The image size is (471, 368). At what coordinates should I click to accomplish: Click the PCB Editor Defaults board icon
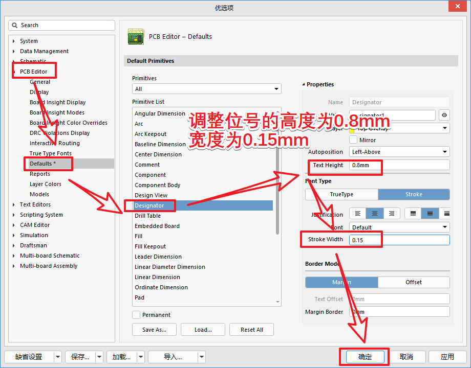tap(136, 37)
